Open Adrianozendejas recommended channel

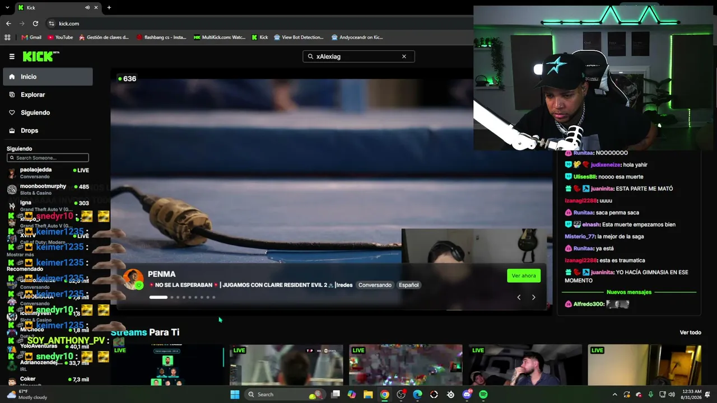point(48,365)
